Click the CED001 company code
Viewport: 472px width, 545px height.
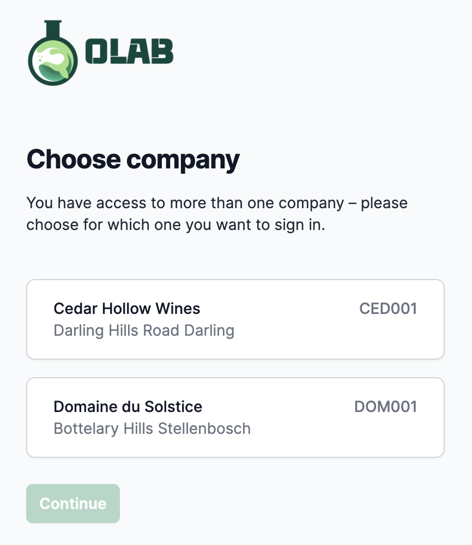[388, 309]
